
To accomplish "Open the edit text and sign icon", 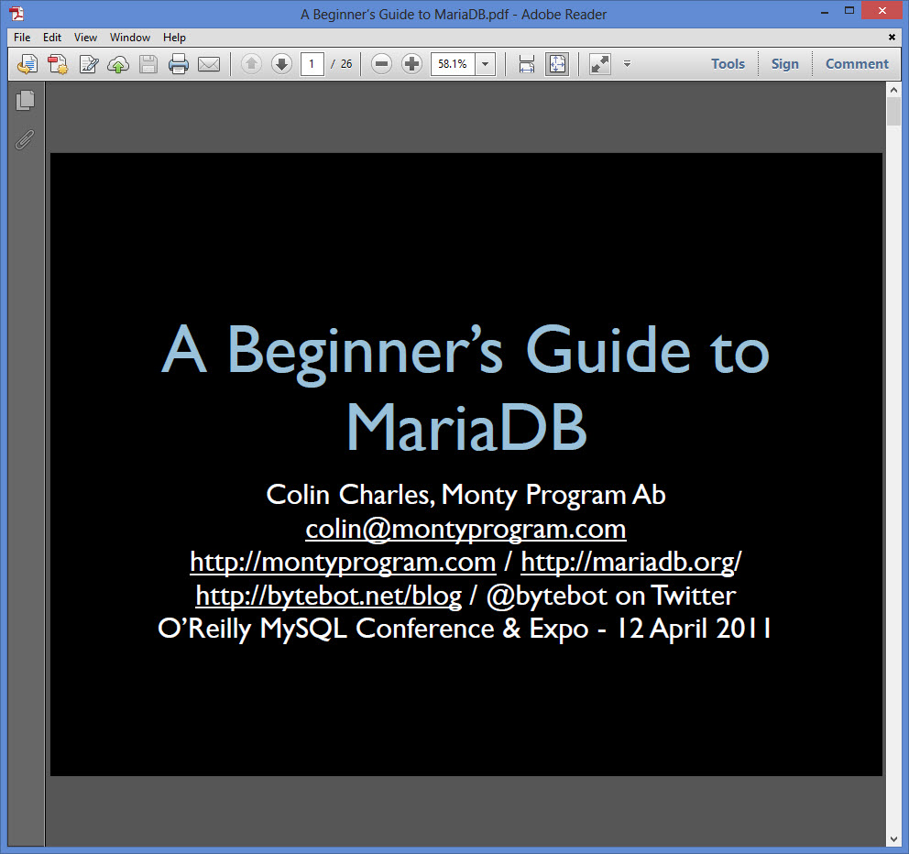I will [x=89, y=64].
